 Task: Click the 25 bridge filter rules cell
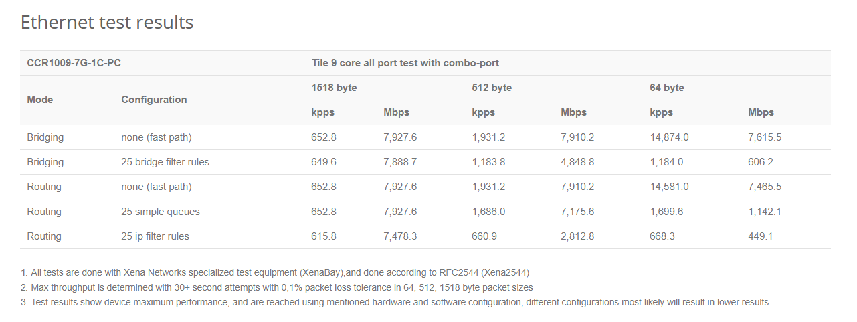click(165, 162)
